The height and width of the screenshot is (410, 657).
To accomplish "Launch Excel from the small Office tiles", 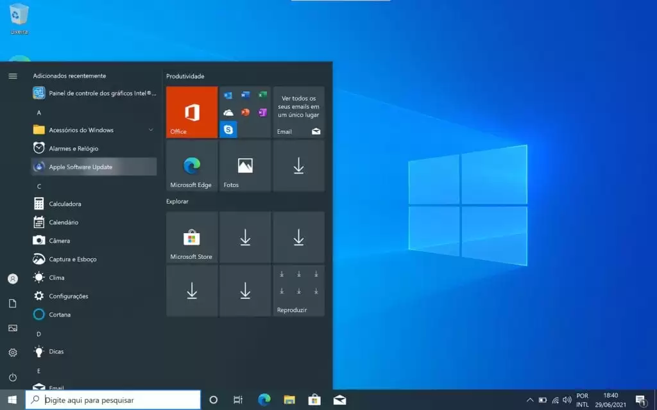I will point(262,95).
